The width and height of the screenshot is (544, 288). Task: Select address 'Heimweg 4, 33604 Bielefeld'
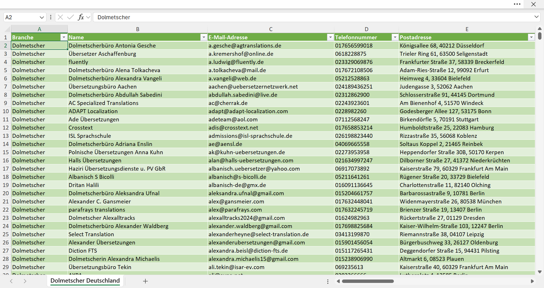tap(467, 78)
